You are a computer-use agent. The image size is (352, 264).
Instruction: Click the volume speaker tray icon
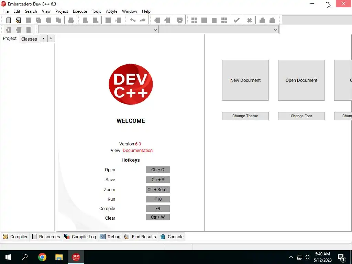(307, 257)
